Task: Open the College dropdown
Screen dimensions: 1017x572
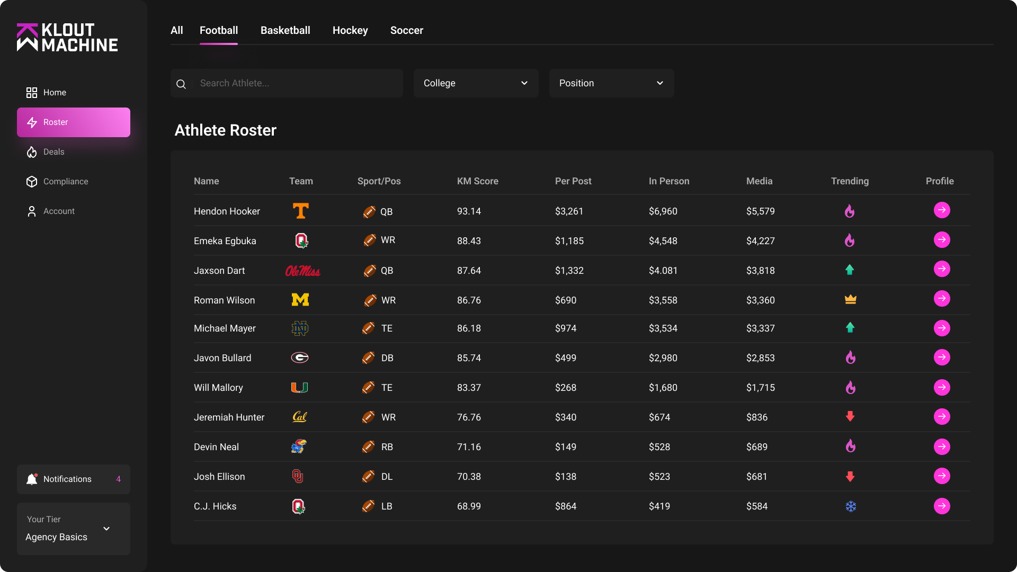Action: coord(475,83)
